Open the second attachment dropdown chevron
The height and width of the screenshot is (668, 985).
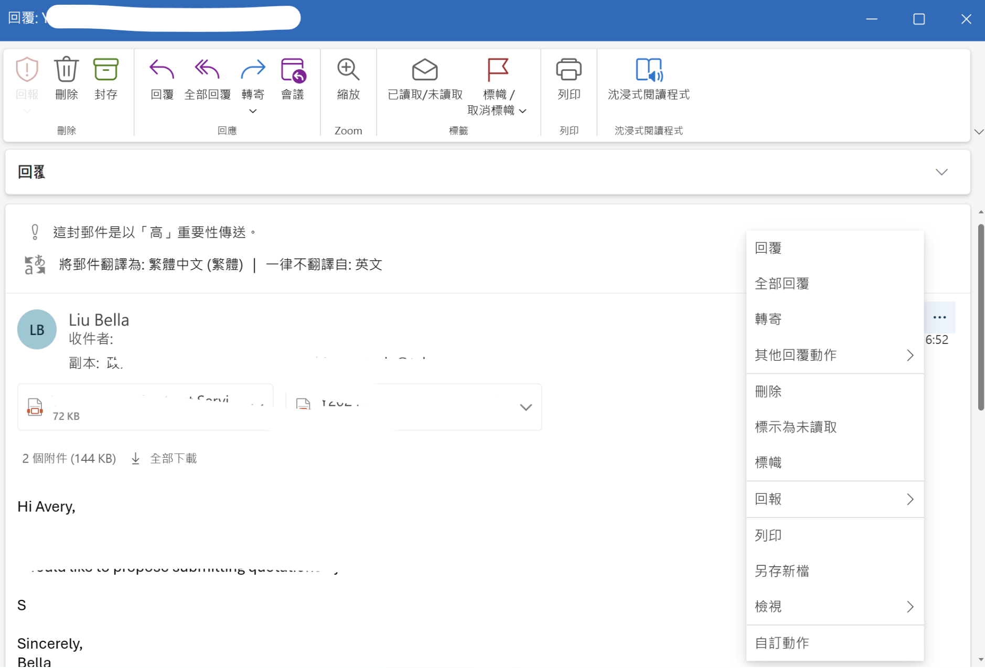526,407
